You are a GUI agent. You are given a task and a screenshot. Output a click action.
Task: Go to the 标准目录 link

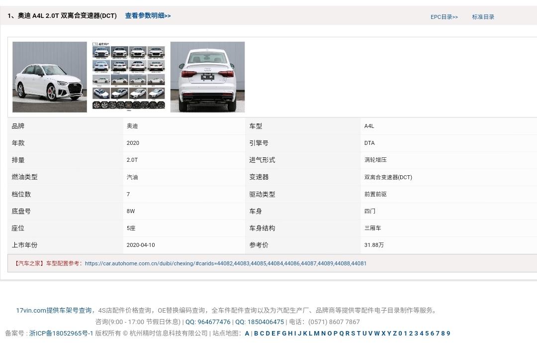(x=483, y=17)
